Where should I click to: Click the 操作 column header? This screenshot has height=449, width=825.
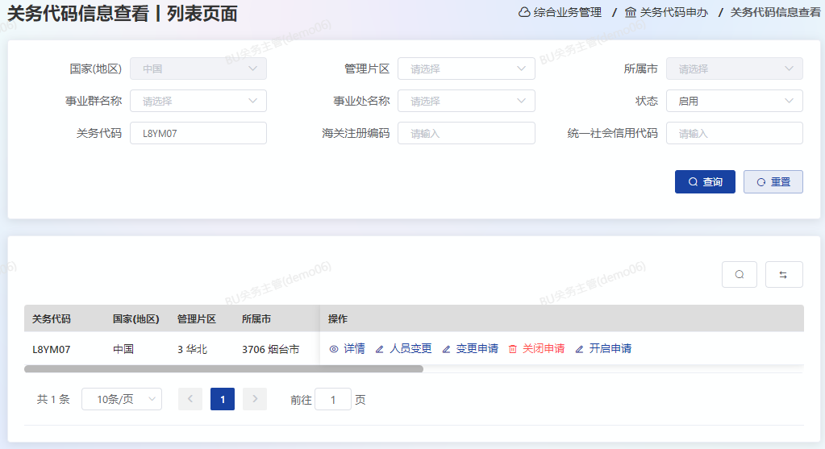[x=338, y=319]
